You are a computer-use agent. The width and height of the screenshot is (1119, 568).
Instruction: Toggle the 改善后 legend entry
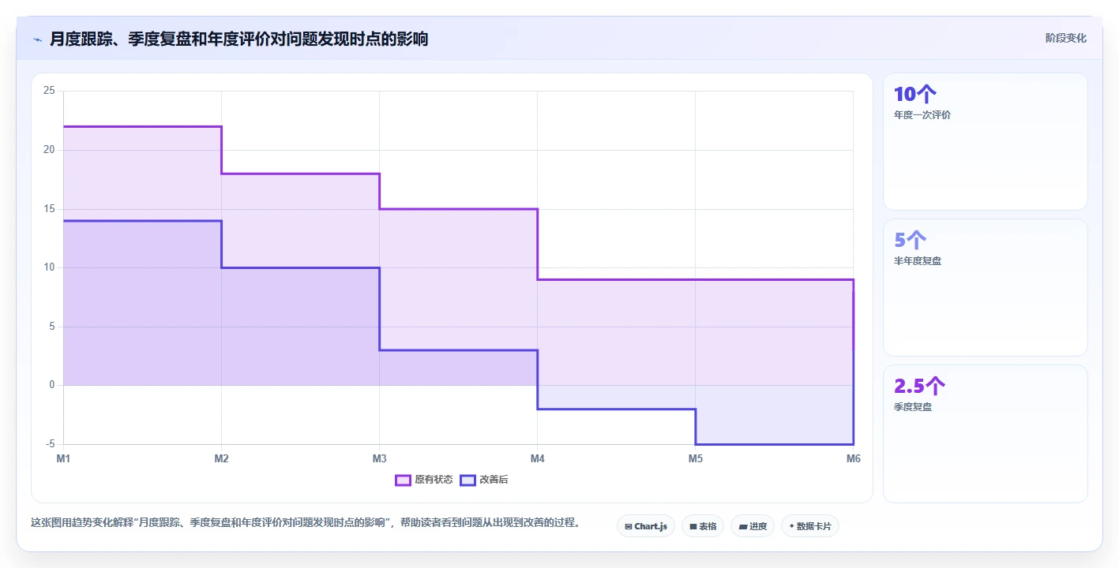484,480
